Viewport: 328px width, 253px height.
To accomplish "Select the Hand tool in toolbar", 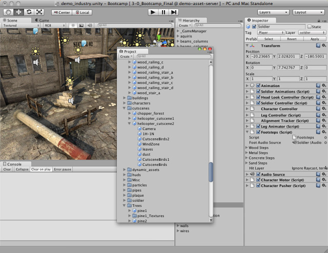I will click(9, 12).
